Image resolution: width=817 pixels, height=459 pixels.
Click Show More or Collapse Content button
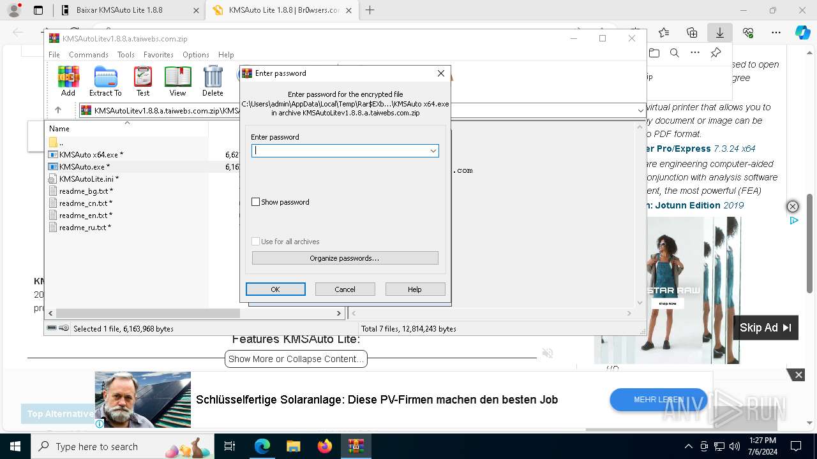(x=296, y=359)
